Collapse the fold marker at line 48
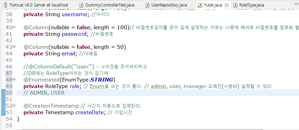 click(14, 79)
